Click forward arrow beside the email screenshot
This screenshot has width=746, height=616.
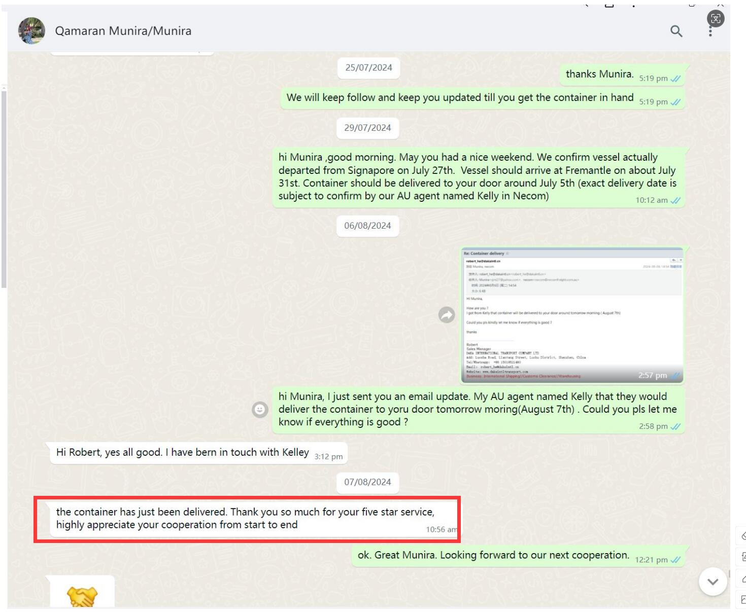(x=447, y=315)
